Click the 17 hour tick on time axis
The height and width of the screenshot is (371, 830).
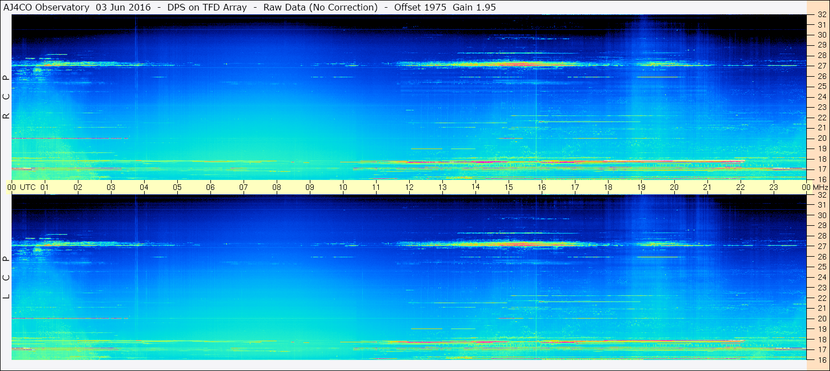tap(575, 187)
